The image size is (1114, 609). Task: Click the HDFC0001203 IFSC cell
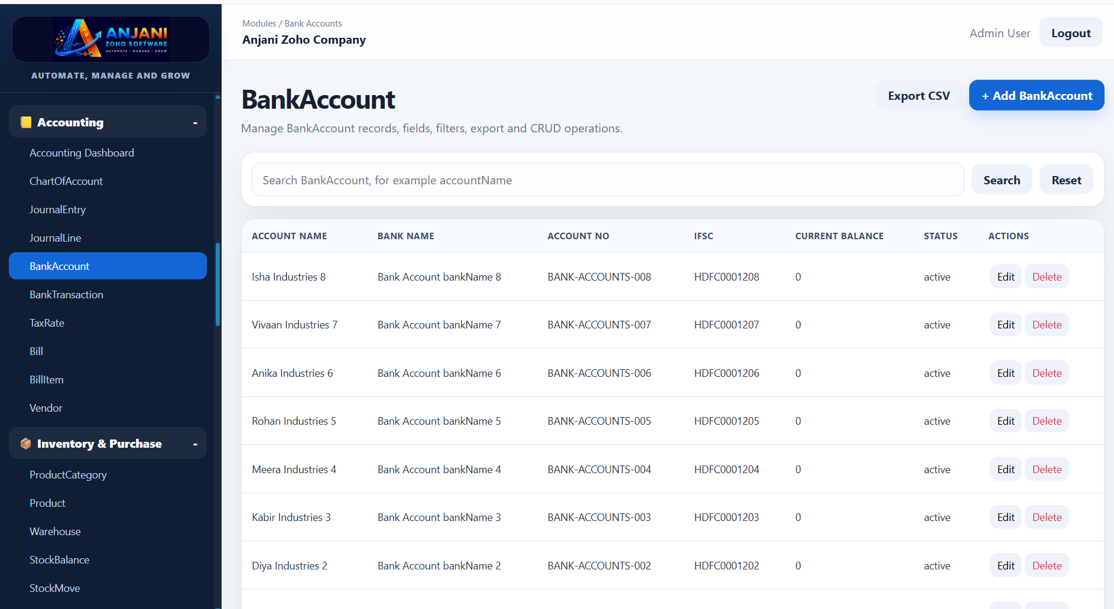[726, 517]
